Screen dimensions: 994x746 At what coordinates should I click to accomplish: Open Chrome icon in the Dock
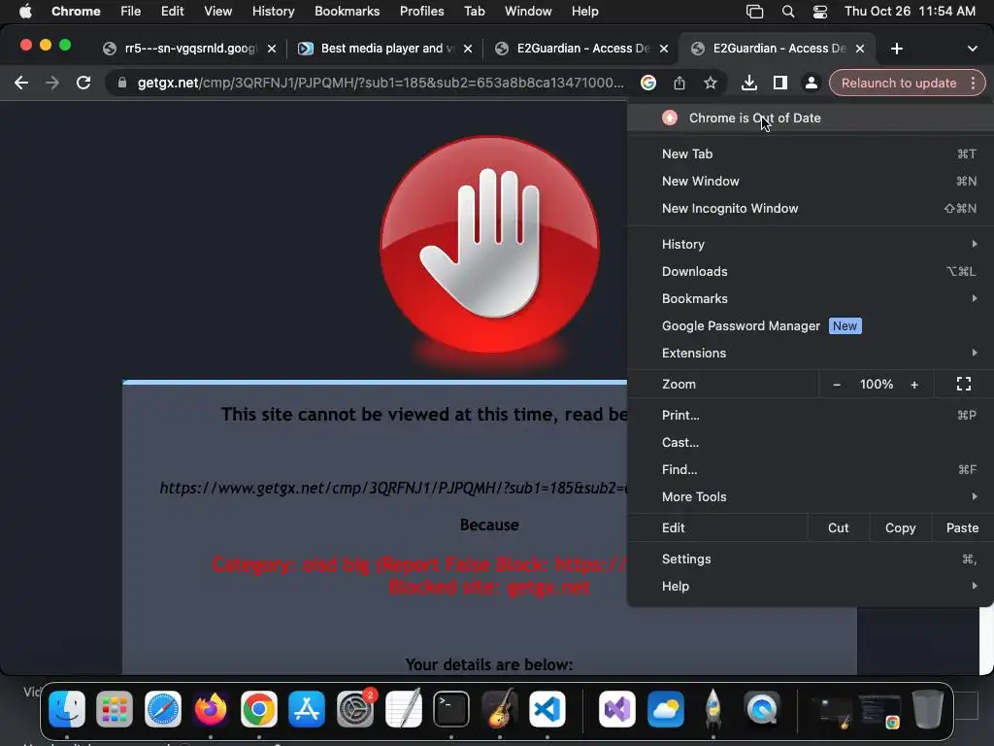click(258, 708)
